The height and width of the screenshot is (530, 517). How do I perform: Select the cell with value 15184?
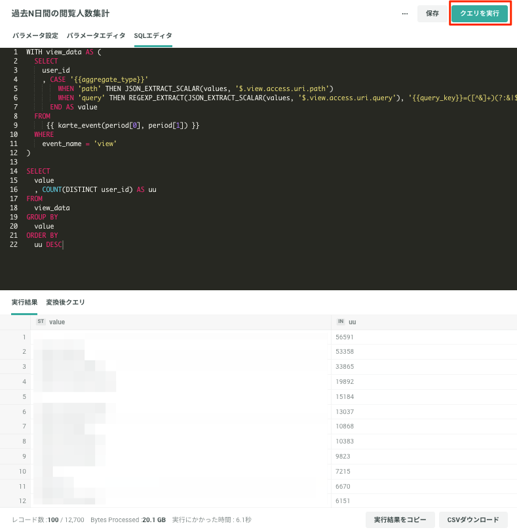pyautogui.click(x=424, y=397)
